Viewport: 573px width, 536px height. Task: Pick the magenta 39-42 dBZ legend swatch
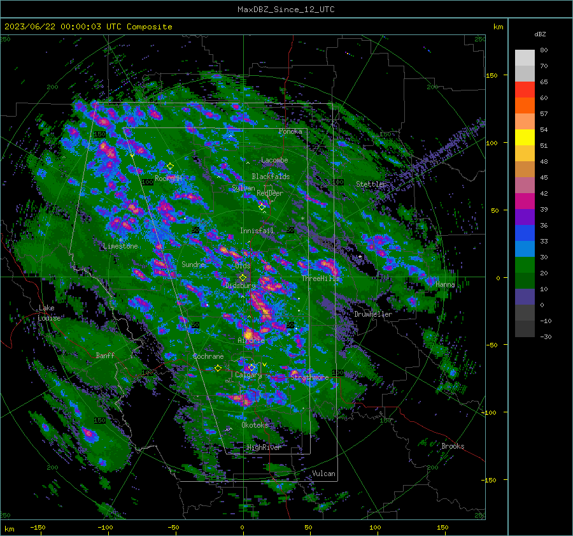point(525,201)
